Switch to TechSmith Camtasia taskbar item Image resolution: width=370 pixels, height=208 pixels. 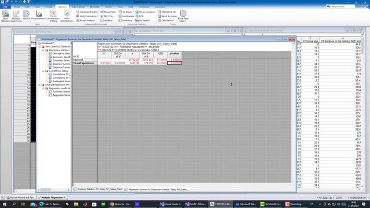coord(271,204)
